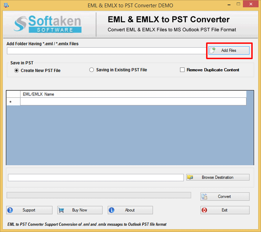Close the converter window
Image resolution: width=261 pixels, height=232 pixels.
pyautogui.click(x=251, y=4)
